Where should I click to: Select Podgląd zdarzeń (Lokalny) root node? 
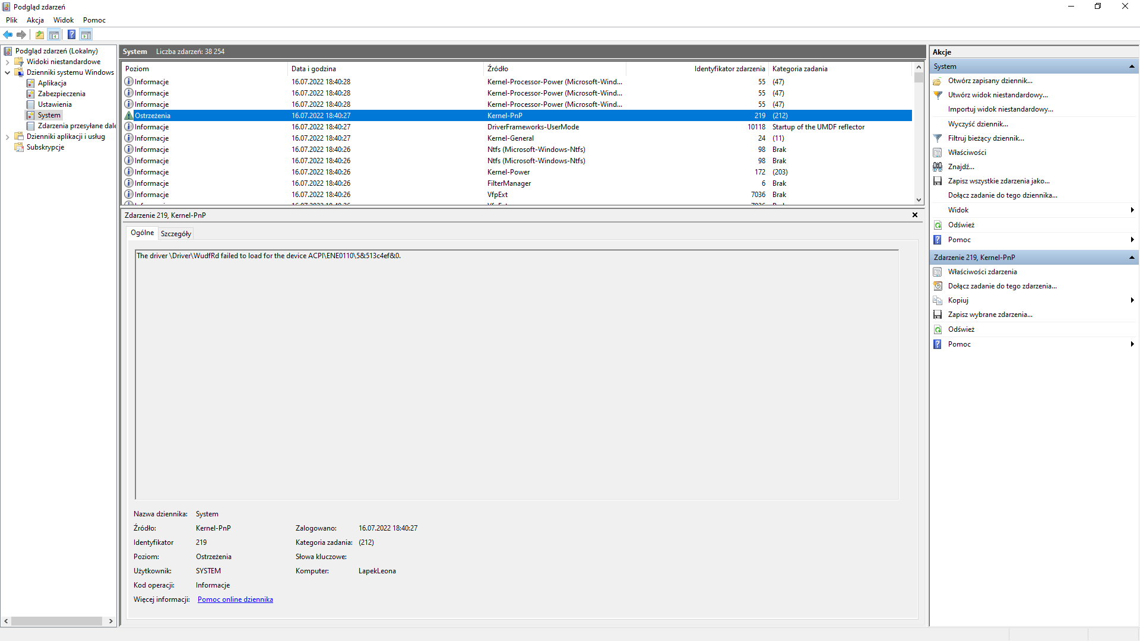(56, 51)
